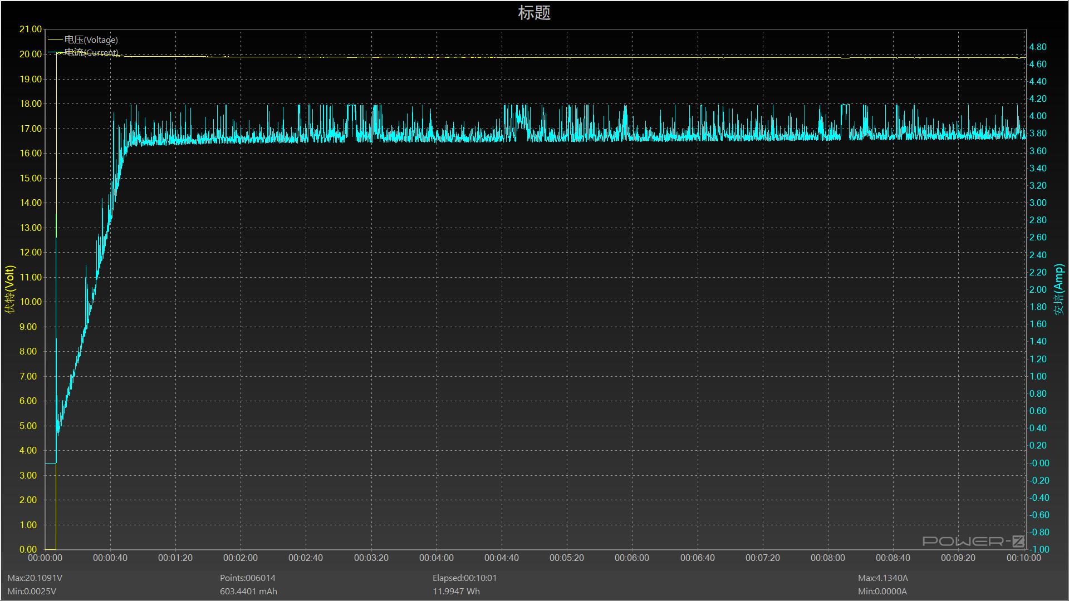Click the 20.00 tick on voltage axis
Image resolution: width=1069 pixels, height=601 pixels.
click(x=31, y=54)
